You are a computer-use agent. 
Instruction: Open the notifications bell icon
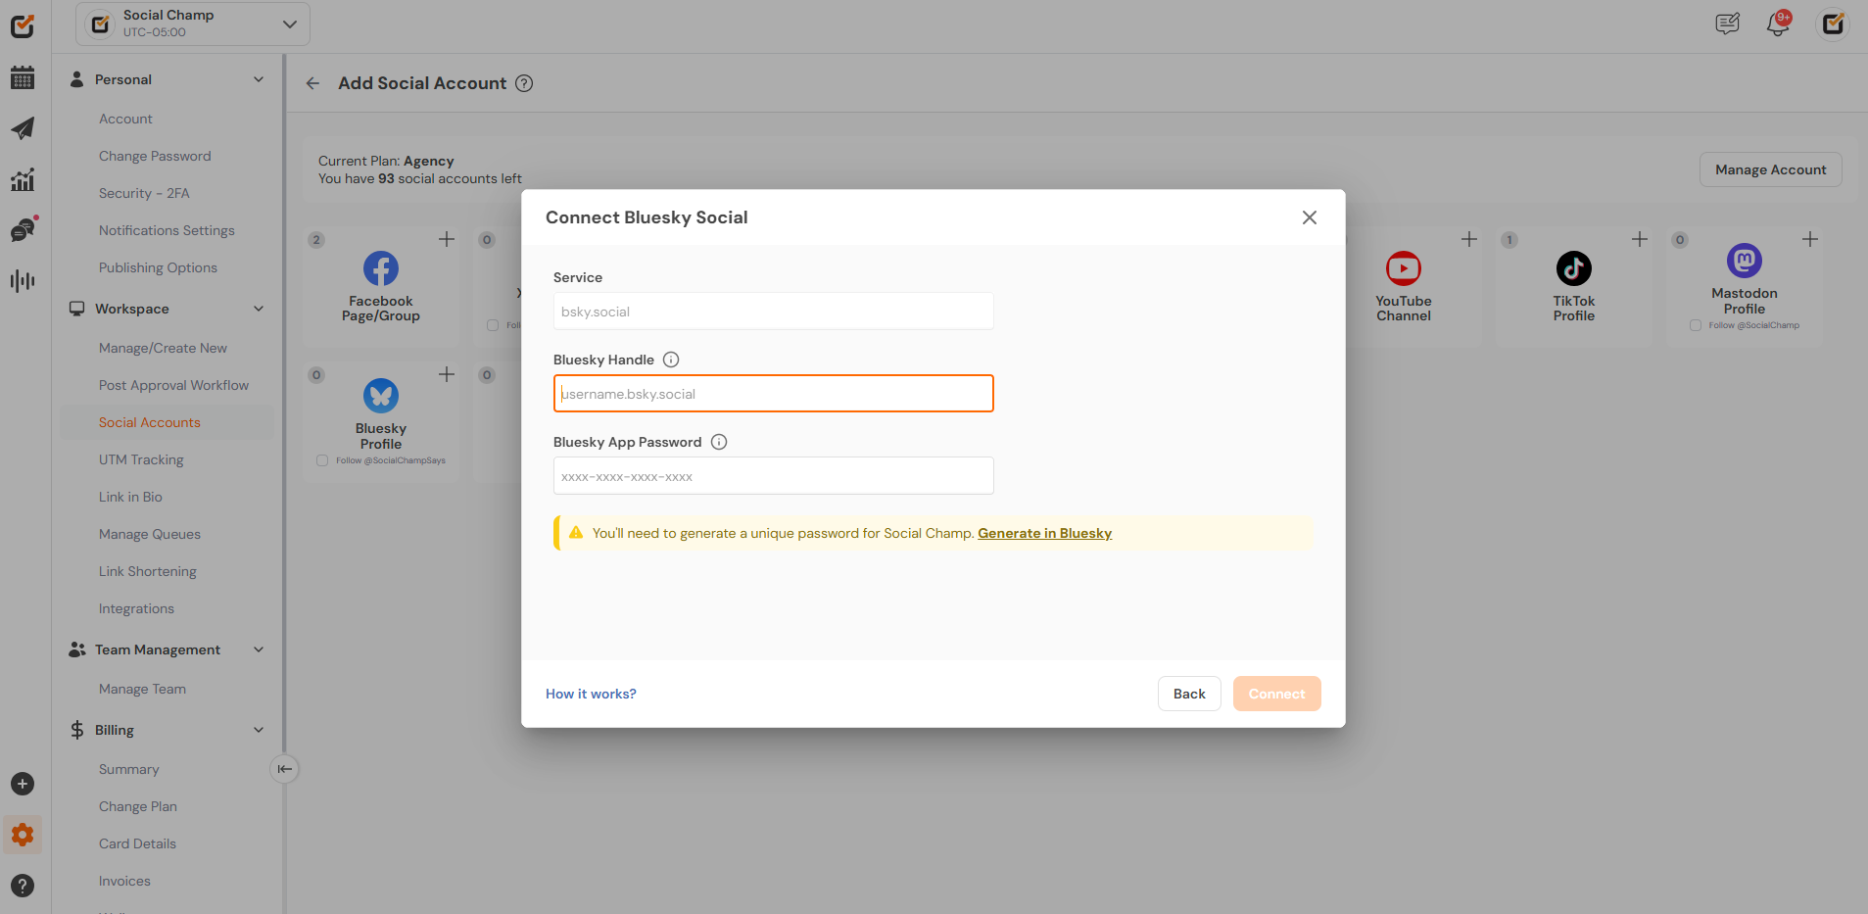[x=1777, y=24]
